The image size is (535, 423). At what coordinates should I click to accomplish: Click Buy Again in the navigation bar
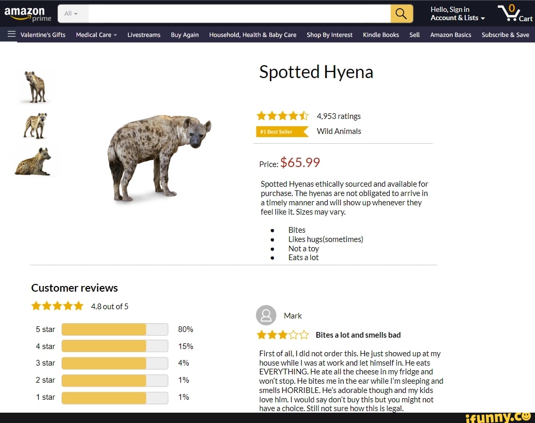[185, 35]
